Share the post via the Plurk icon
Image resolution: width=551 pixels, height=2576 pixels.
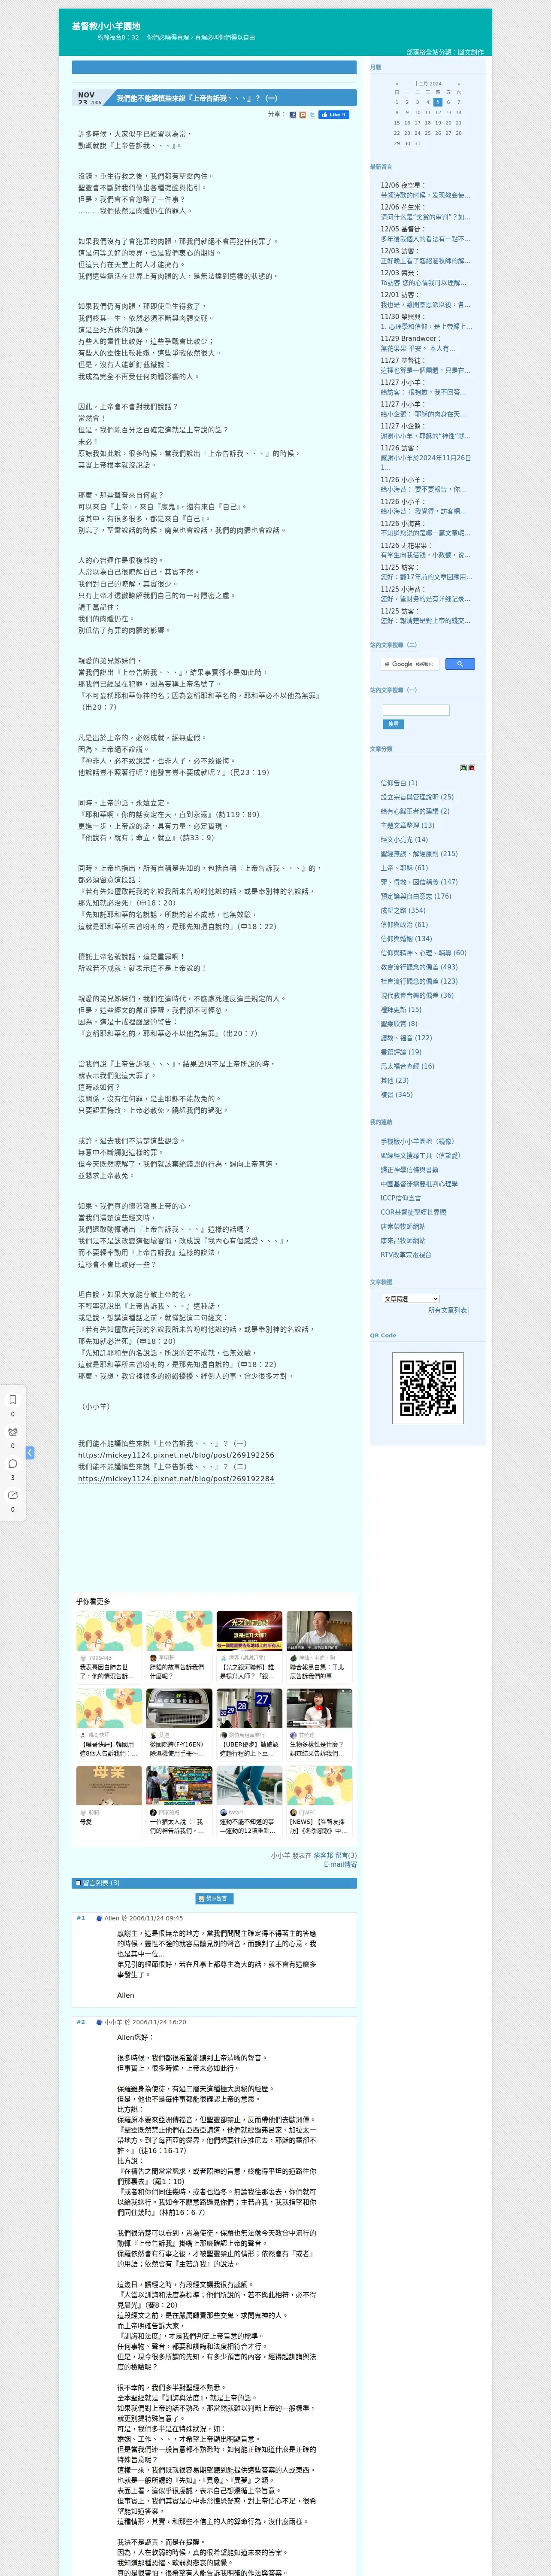pyautogui.click(x=303, y=115)
